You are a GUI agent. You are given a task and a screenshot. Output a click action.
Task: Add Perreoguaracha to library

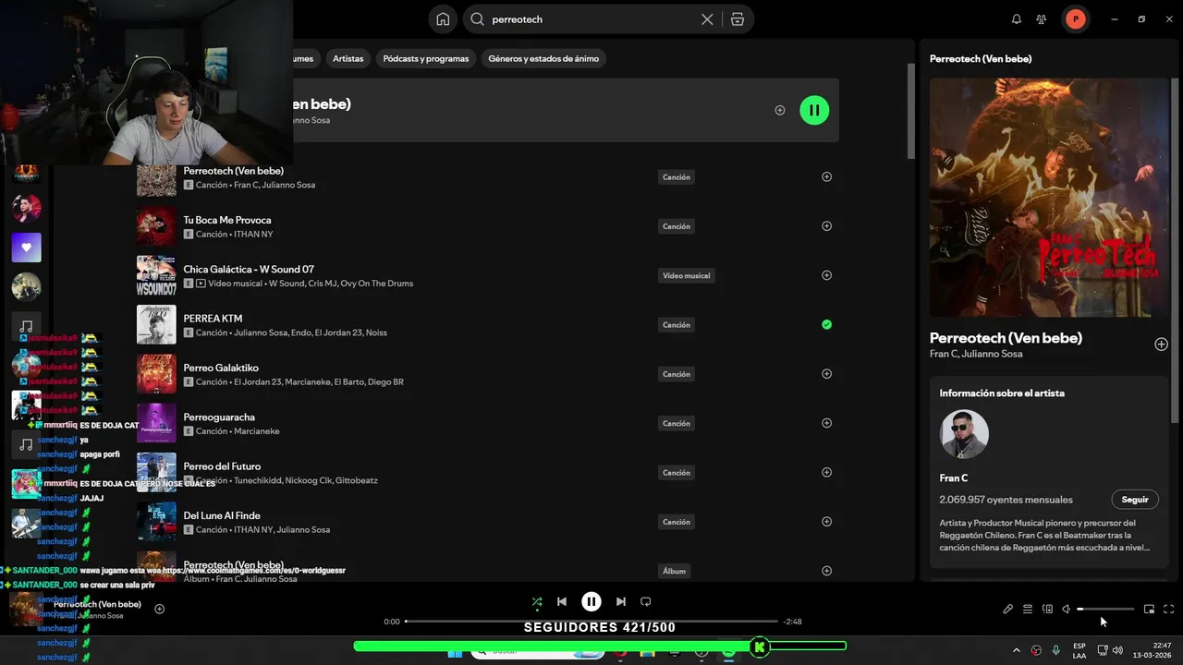pyautogui.click(x=826, y=423)
